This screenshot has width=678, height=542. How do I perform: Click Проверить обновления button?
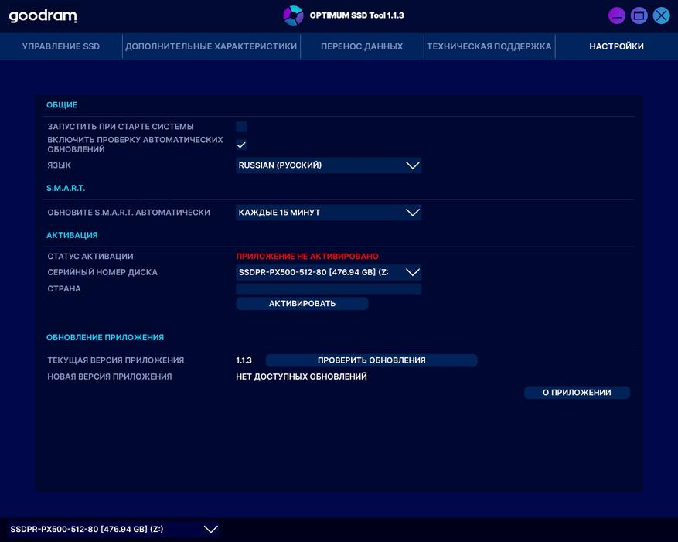point(371,360)
